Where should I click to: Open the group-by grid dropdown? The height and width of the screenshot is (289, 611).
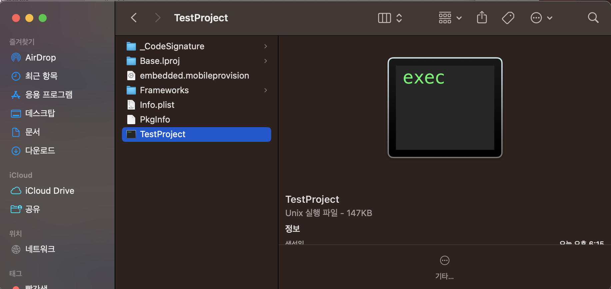coord(450,18)
